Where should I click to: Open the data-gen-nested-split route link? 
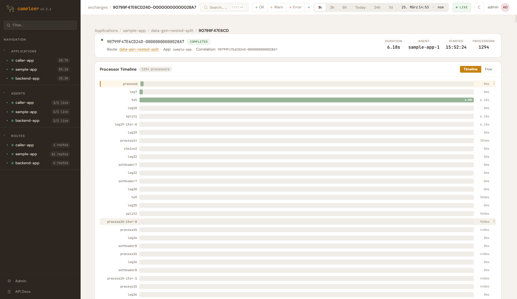pos(139,49)
